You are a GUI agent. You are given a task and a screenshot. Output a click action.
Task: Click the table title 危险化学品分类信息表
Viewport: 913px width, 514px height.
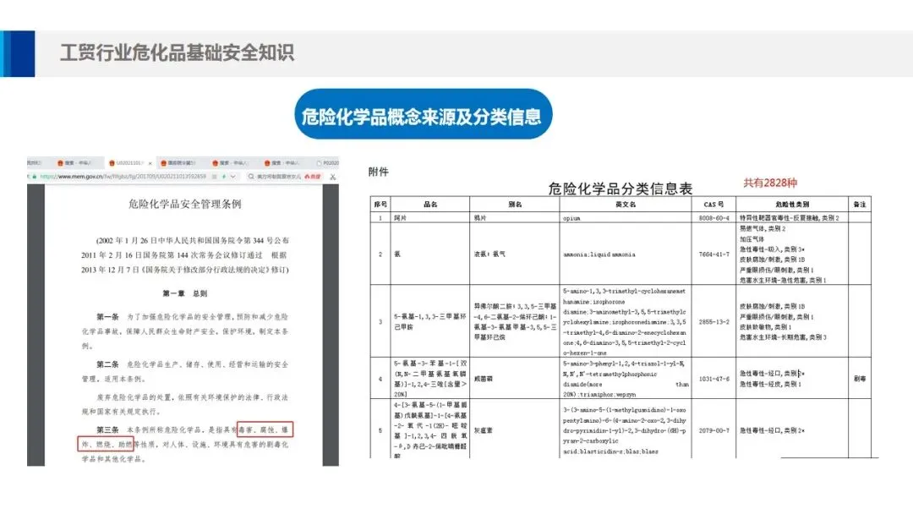coord(621,189)
